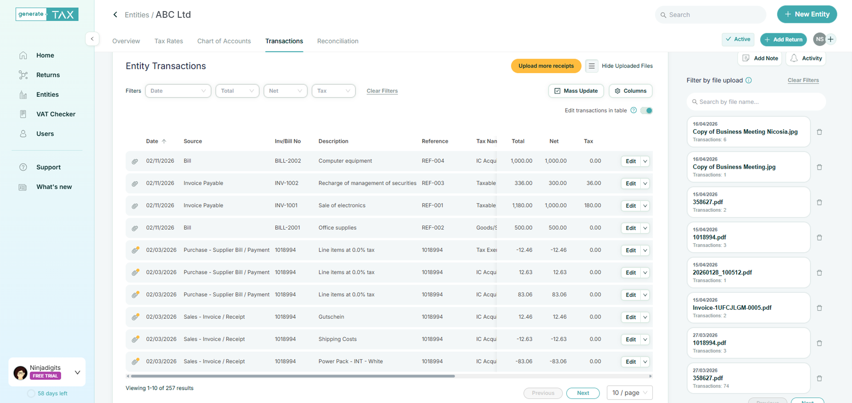Expand the Edit dropdown on INV-1001 row
The image size is (852, 403).
click(x=645, y=205)
